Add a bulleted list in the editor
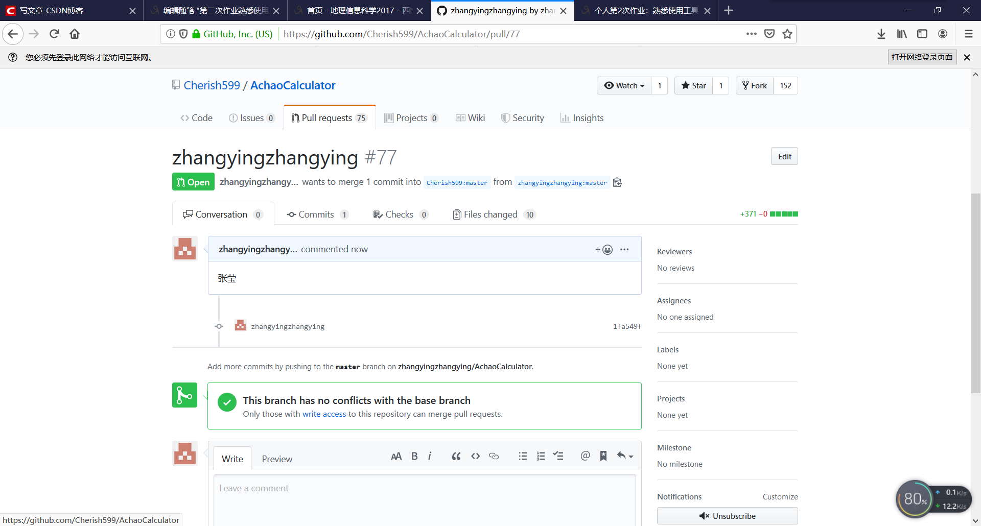The height and width of the screenshot is (526, 981). [523, 456]
